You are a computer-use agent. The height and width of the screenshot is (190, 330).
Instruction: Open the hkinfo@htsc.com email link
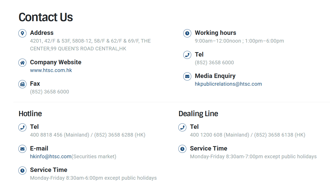[x=51, y=156]
